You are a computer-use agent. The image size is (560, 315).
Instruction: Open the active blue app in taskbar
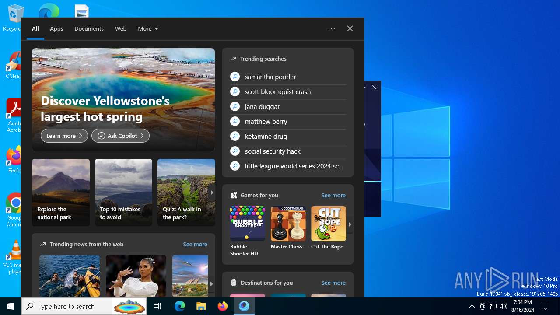click(x=244, y=306)
